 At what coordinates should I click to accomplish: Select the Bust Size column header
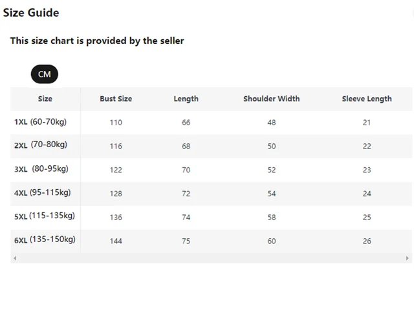[116, 99]
